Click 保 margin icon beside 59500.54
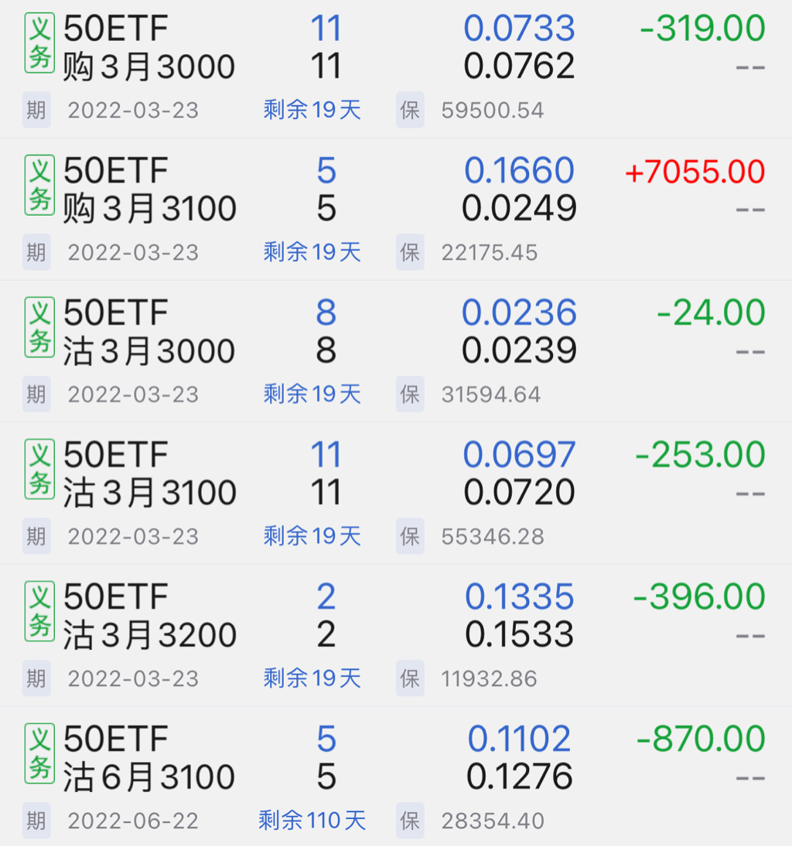Image resolution: width=792 pixels, height=847 pixels. tap(410, 111)
